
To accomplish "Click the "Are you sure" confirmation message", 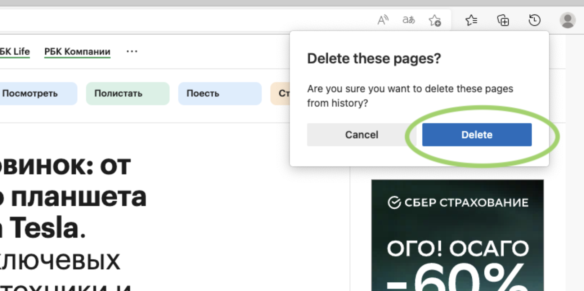I will click(x=410, y=96).
